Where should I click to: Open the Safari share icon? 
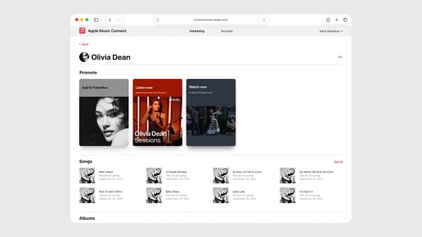pos(328,20)
